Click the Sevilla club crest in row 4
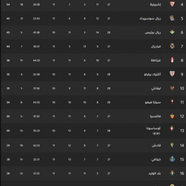This screenshot has width=186, height=186. (x=172, y=4)
